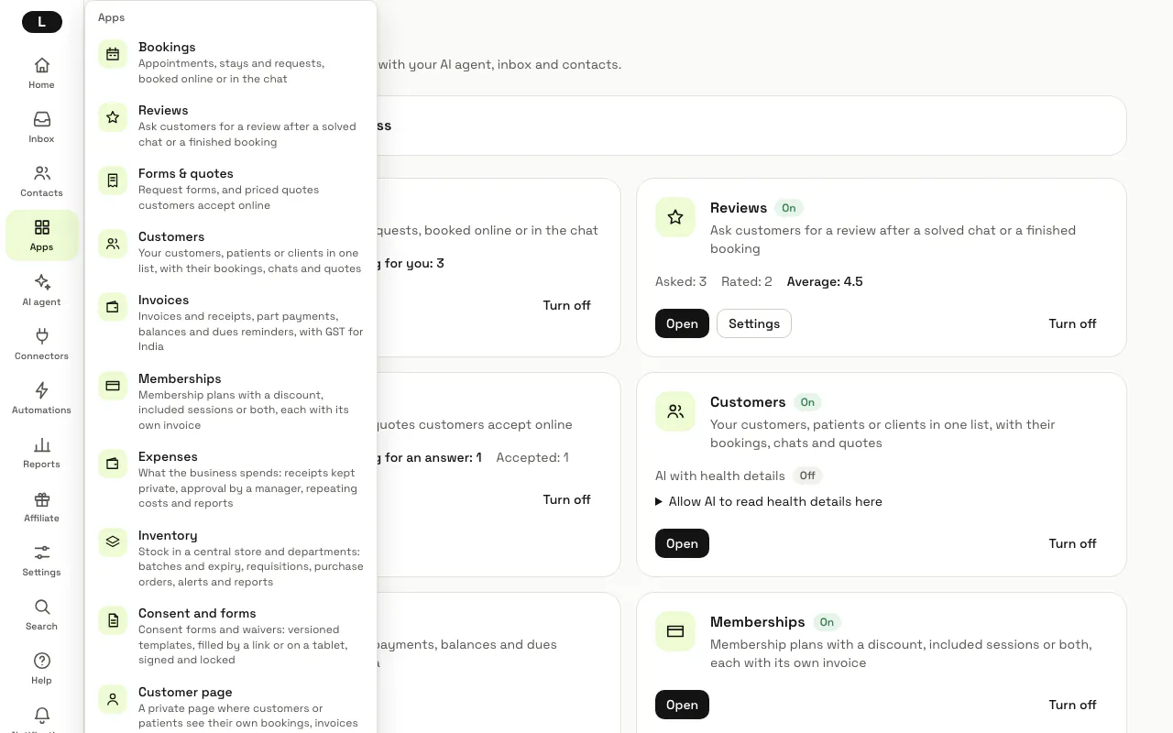
Task: Open Connectors plug icon
Action: click(41, 344)
